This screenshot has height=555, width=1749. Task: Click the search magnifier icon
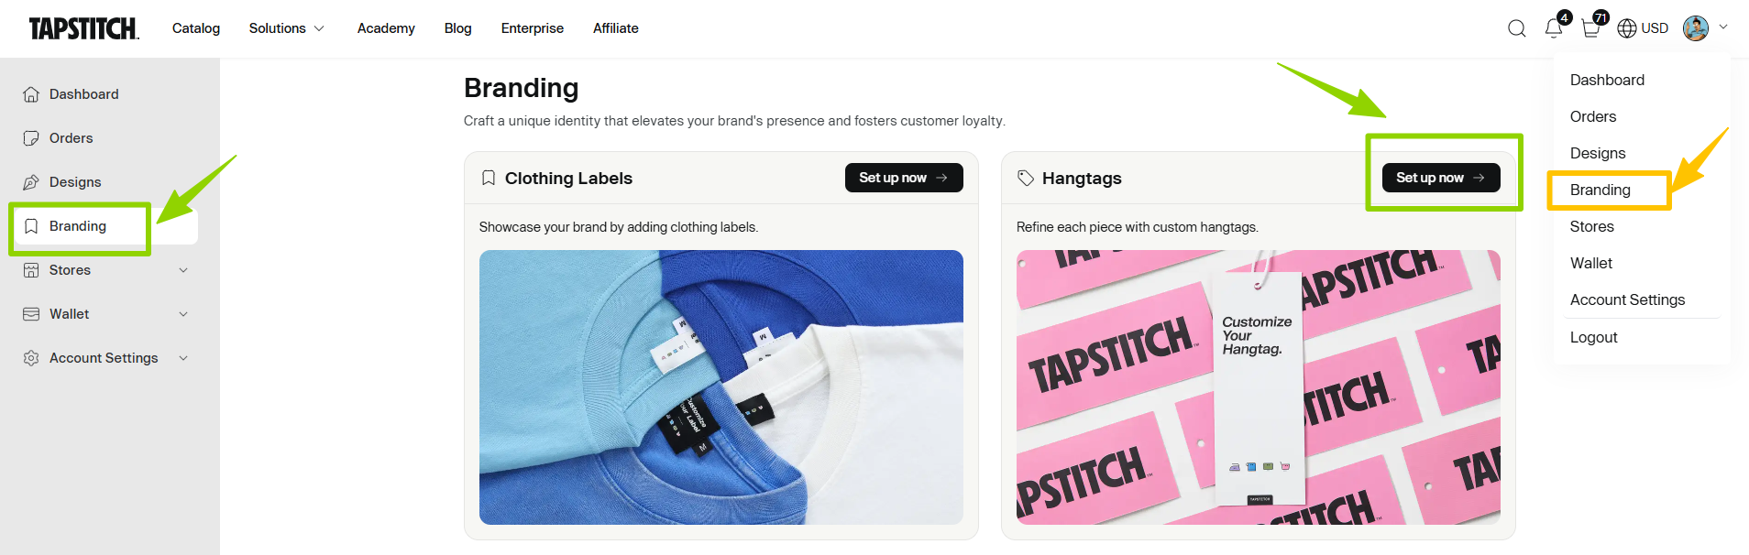[x=1517, y=28]
